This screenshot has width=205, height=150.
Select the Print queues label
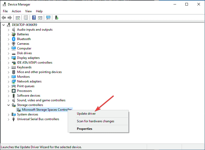26,86
